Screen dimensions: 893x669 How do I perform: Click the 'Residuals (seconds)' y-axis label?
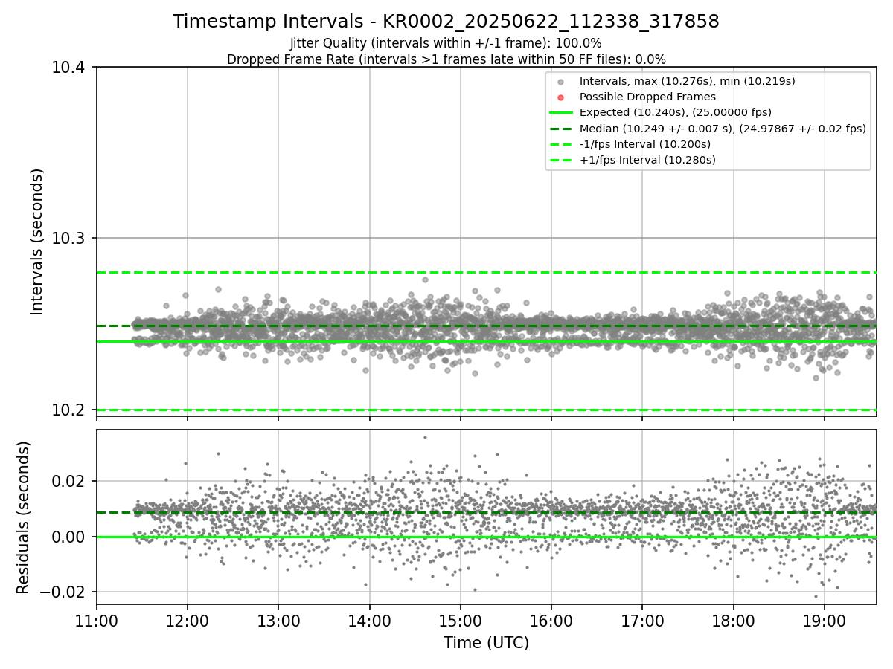(x=23, y=517)
